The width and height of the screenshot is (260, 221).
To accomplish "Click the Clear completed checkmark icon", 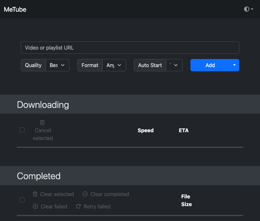I will click(85, 194).
